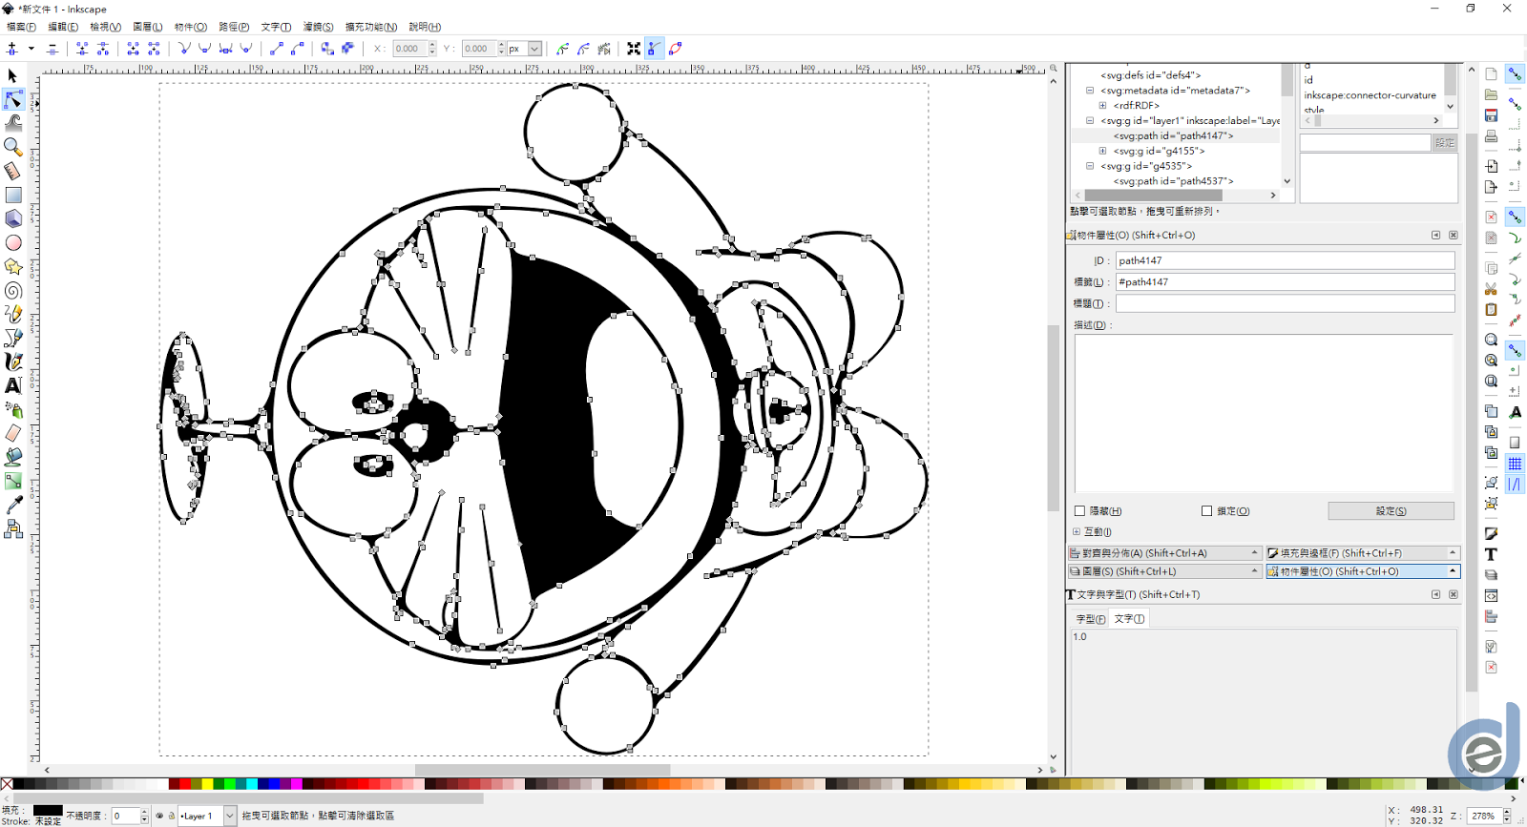Toggle the 隱藏(H) hide checkbox

click(x=1079, y=511)
